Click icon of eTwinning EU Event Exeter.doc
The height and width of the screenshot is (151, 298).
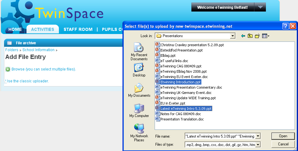[x=157, y=77]
